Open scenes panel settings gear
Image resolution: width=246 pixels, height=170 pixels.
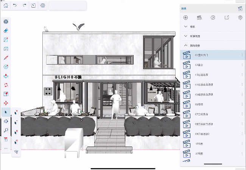click(240, 17)
